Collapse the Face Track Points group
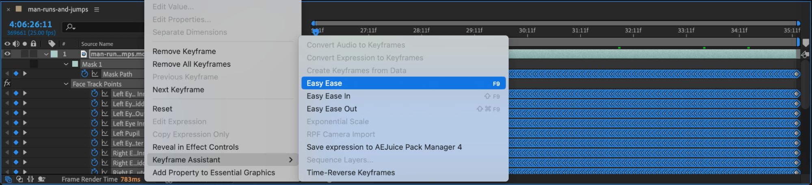This screenshot has height=185, width=812. pos(66,84)
